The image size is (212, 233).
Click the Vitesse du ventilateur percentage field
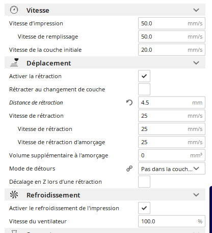(172, 221)
